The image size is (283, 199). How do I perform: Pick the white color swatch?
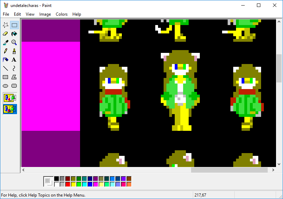[x=56, y=184]
